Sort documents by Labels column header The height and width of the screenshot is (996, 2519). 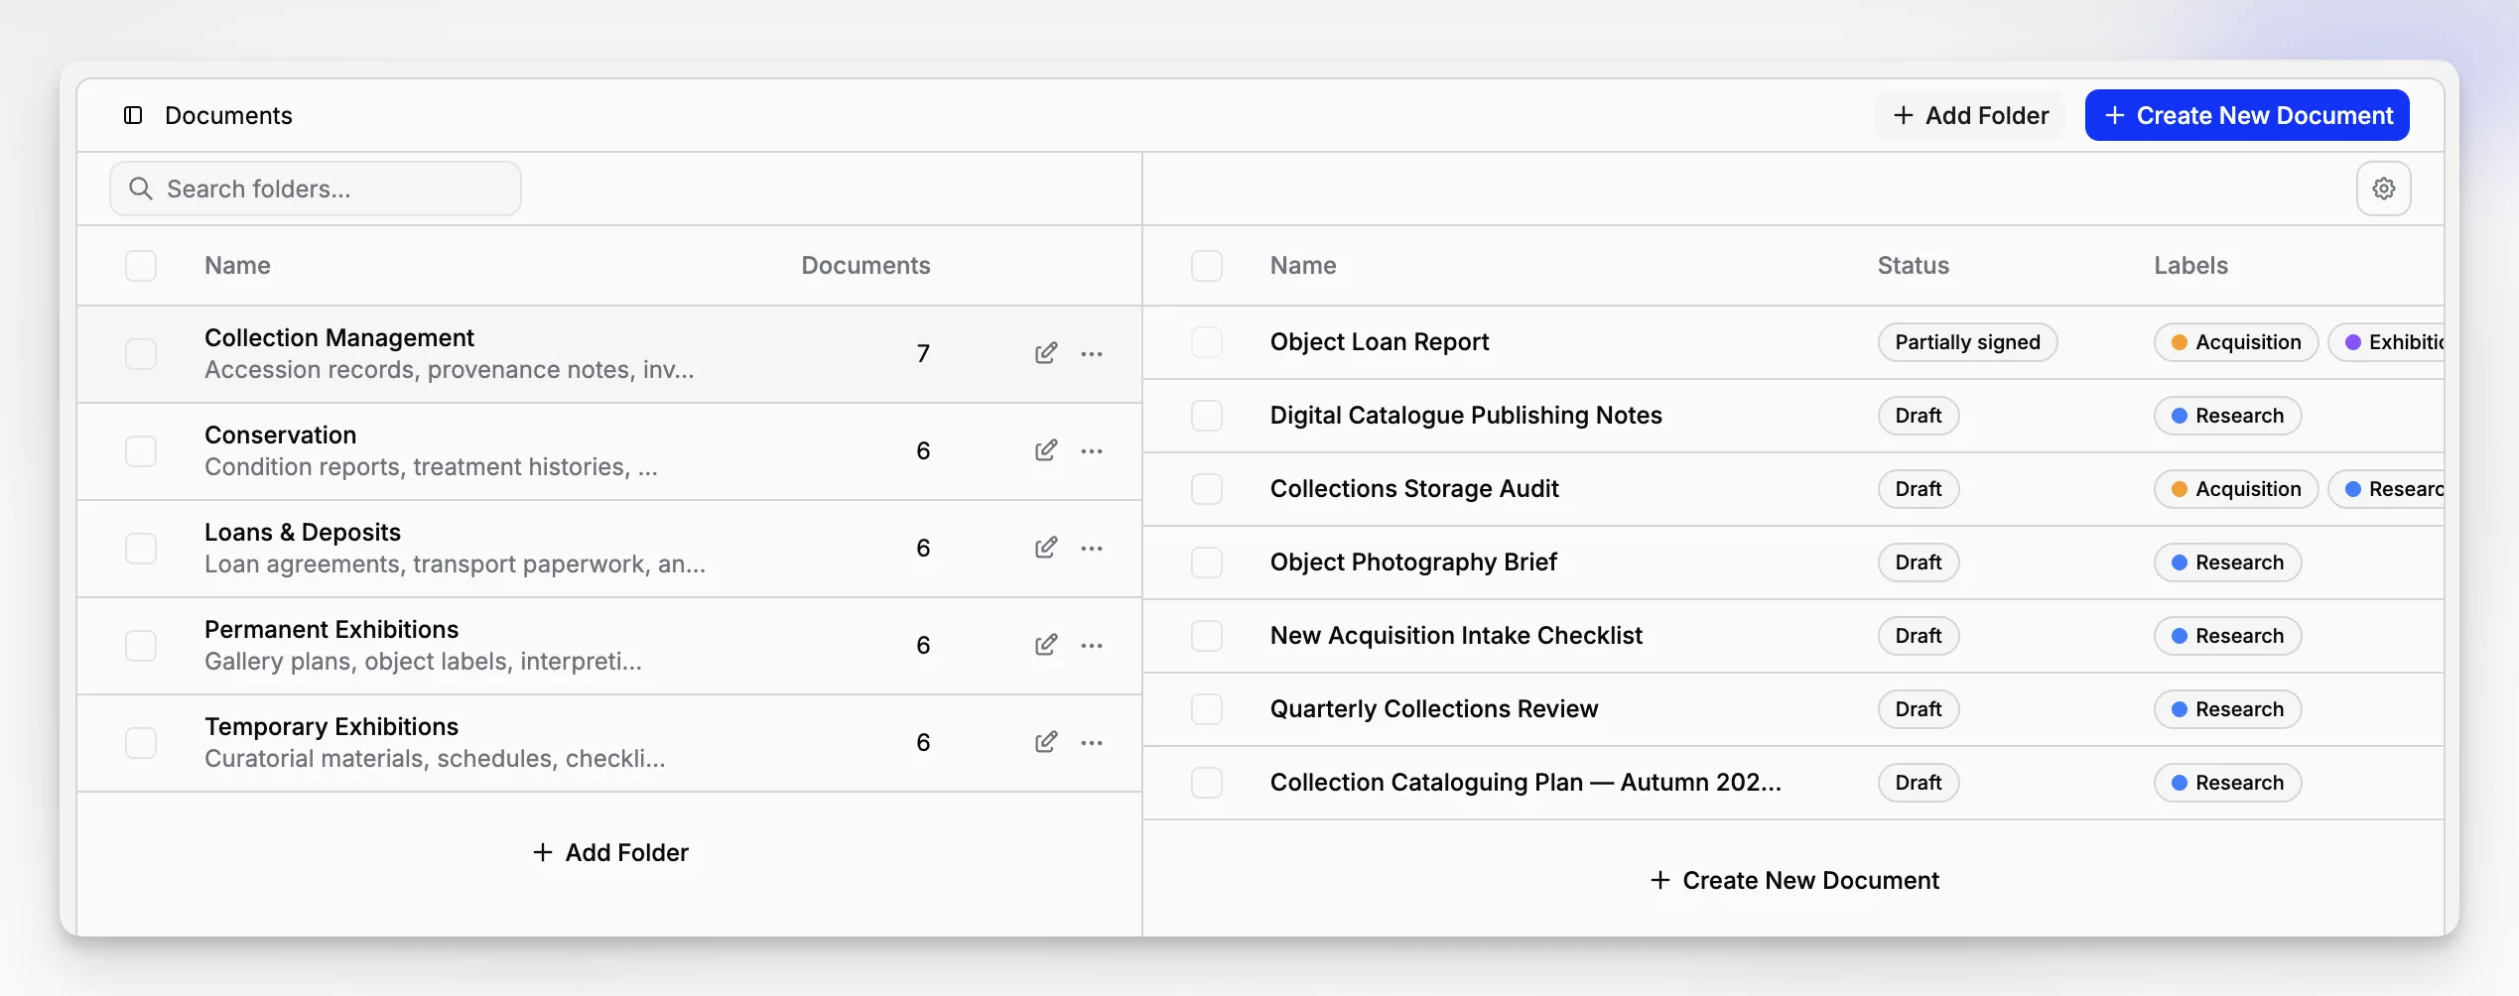2190,266
